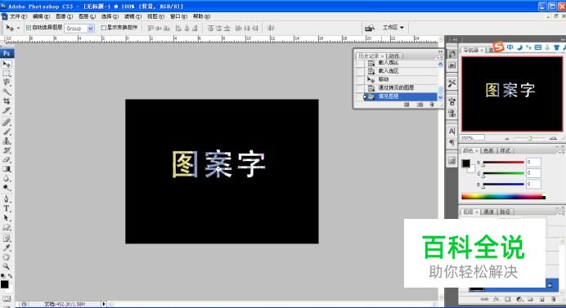Open the 选择 menu
The image size is (566, 308).
[x=110, y=16]
